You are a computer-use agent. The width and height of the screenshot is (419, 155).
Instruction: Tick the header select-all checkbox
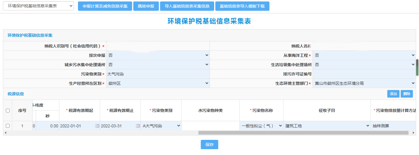tap(7, 111)
